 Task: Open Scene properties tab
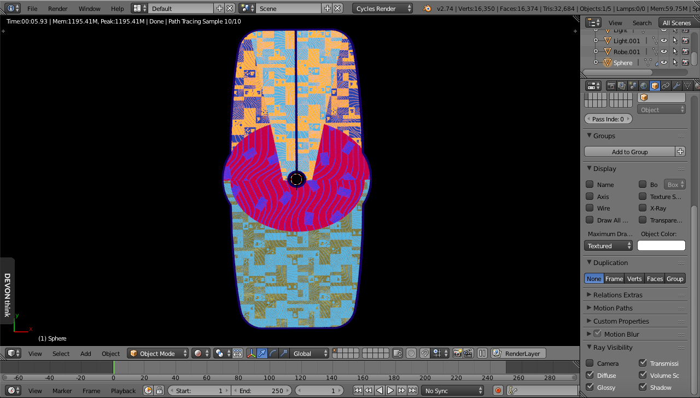633,86
